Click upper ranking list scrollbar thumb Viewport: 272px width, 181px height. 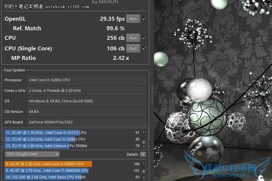pos(144,142)
